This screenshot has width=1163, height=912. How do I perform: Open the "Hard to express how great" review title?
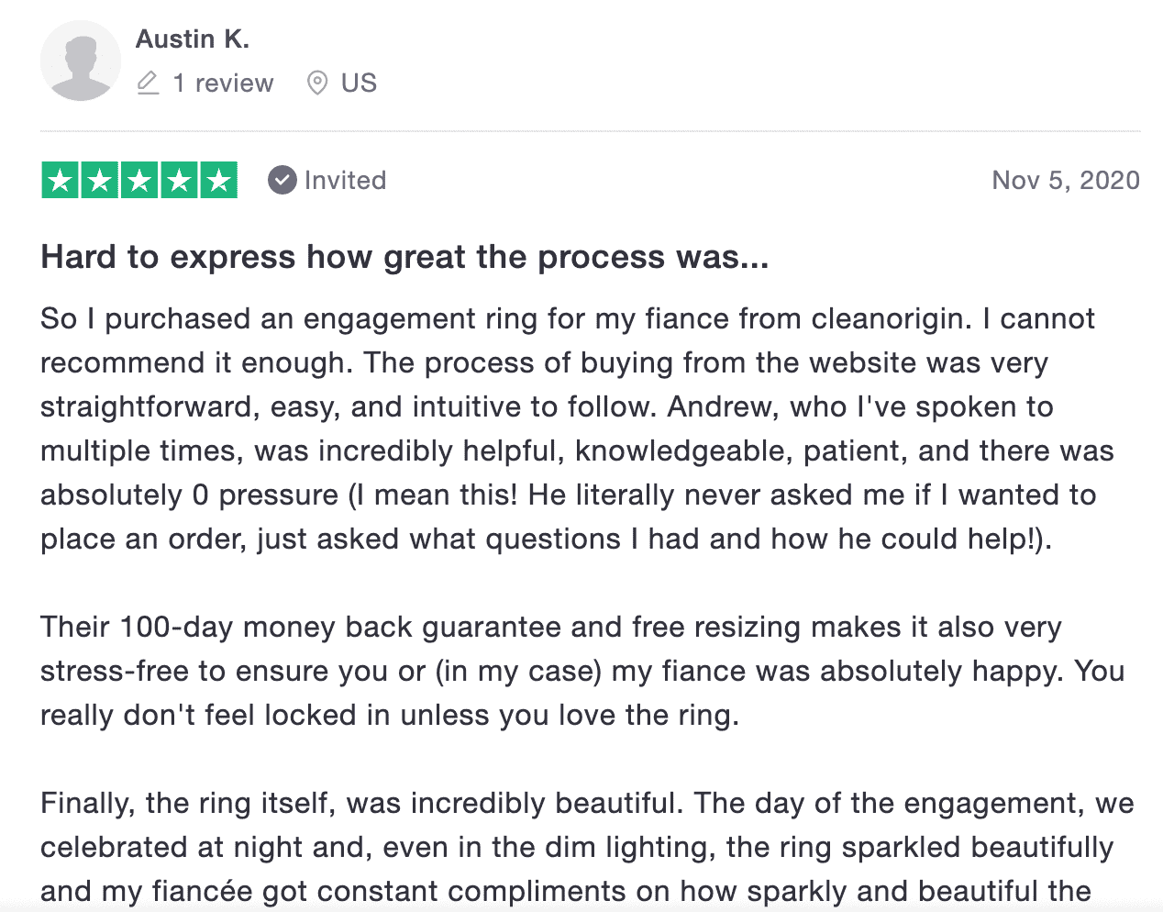(404, 257)
